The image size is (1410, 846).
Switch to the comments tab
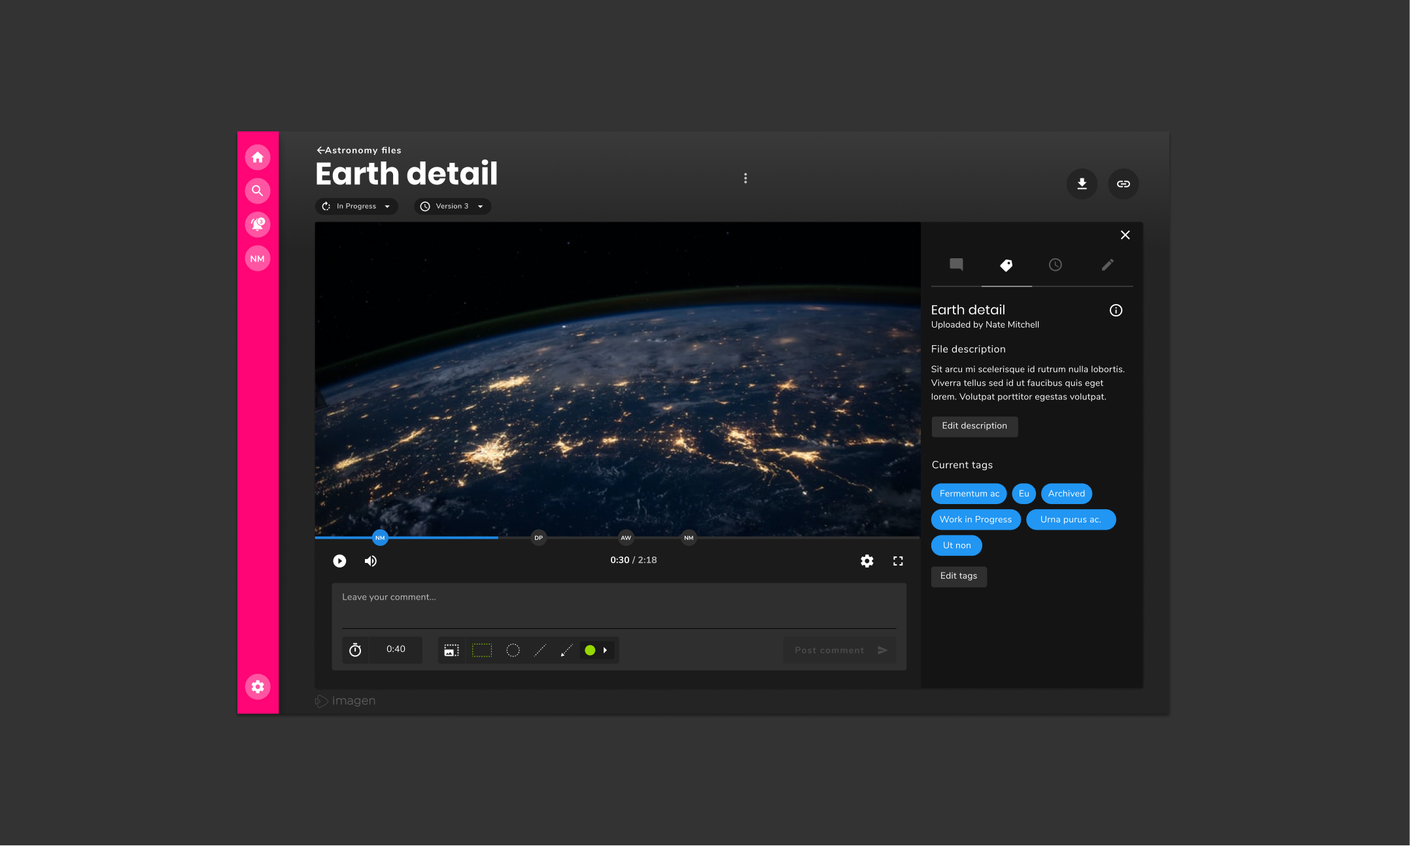coord(956,265)
